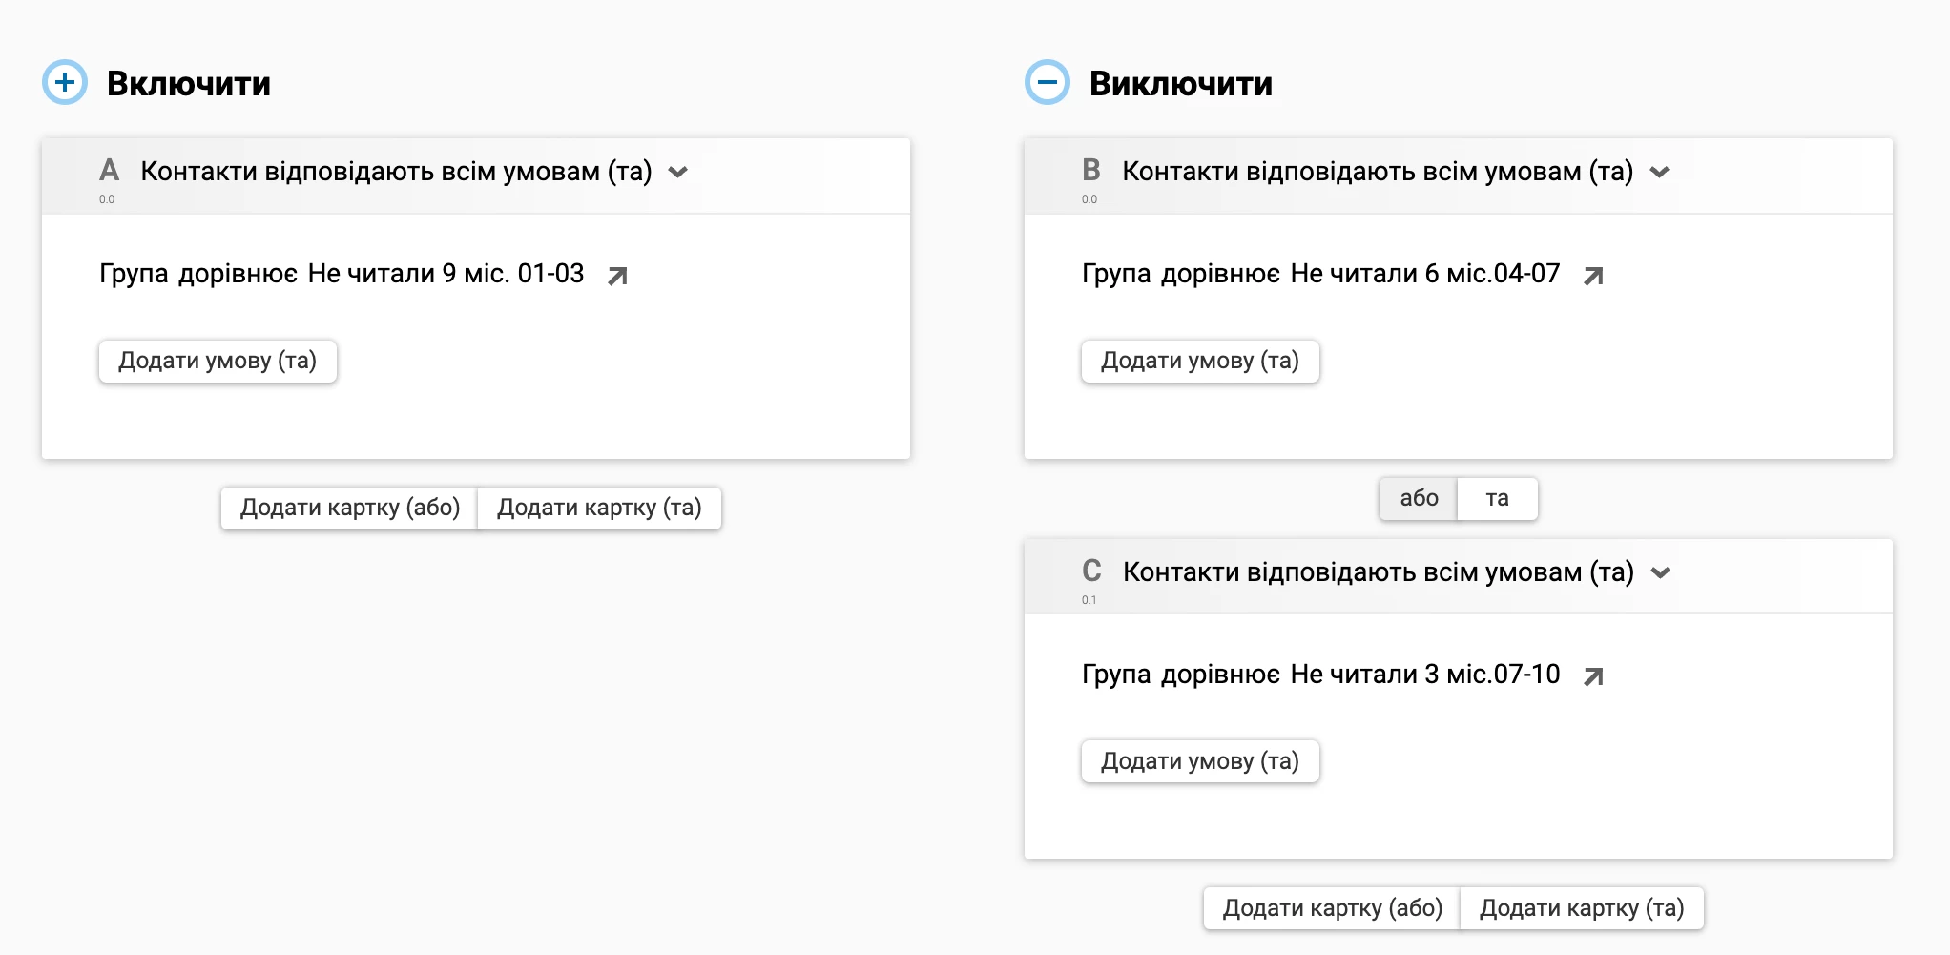Screen dimensions: 1950x955
Task: Add a condition to card A
Action: tap(218, 361)
